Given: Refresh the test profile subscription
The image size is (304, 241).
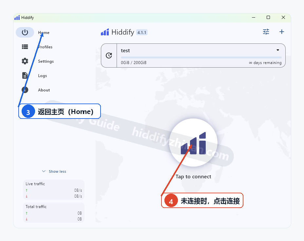Looking at the screenshot, I should (109, 56).
